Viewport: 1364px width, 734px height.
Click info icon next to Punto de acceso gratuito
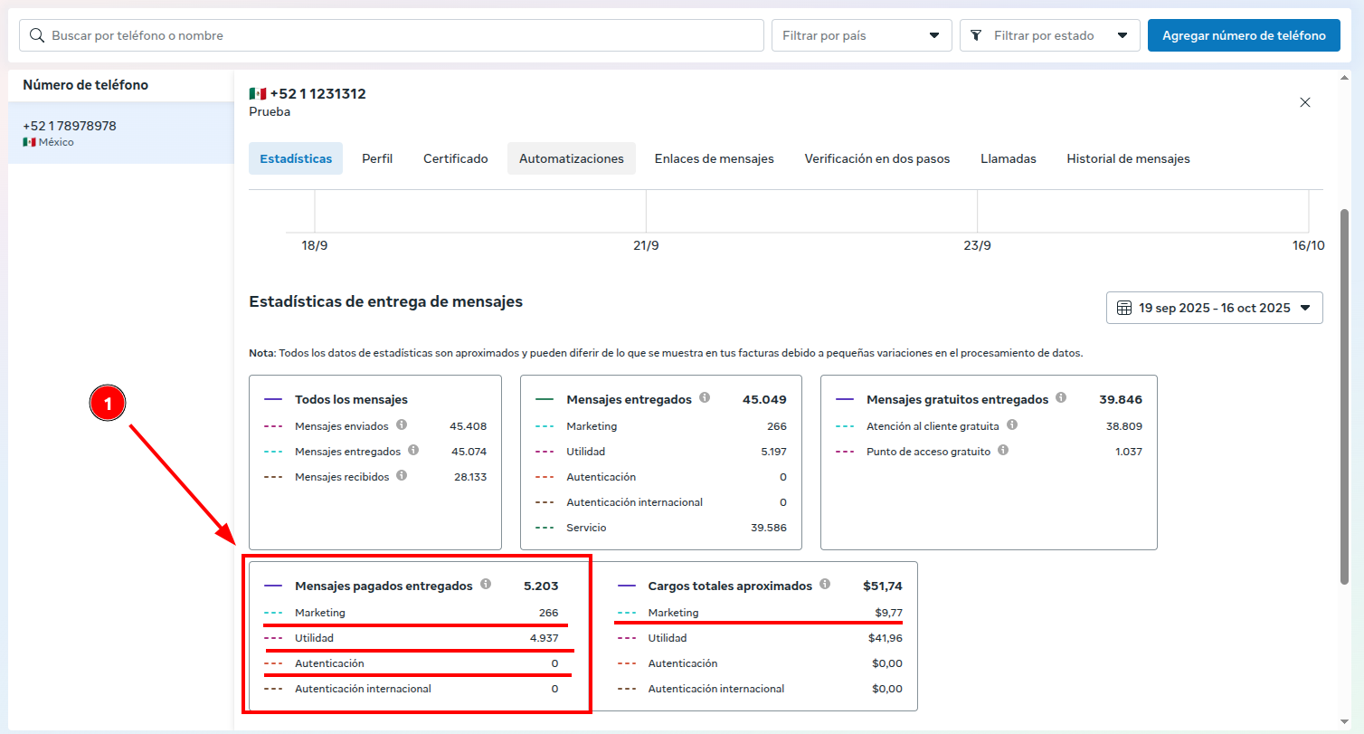pyautogui.click(x=1003, y=450)
